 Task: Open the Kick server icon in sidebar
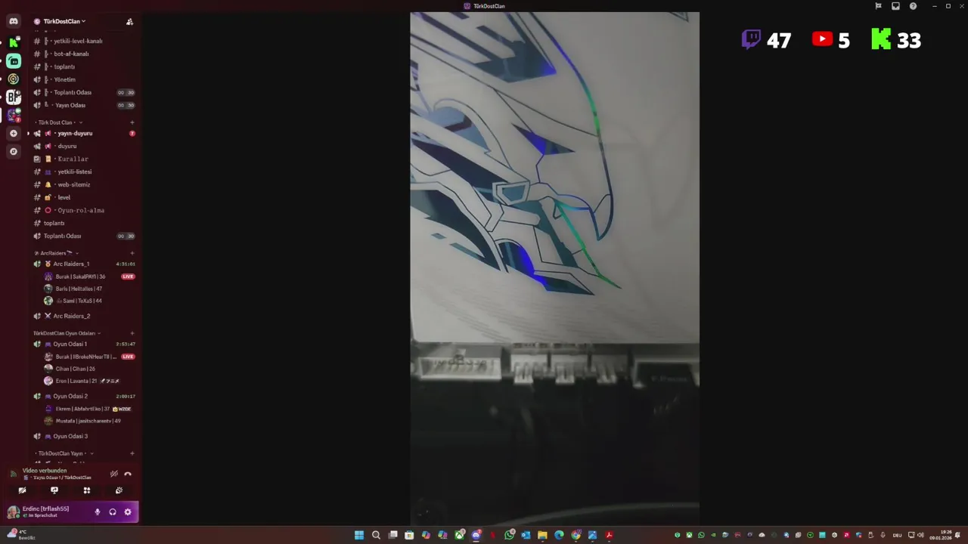tap(14, 42)
